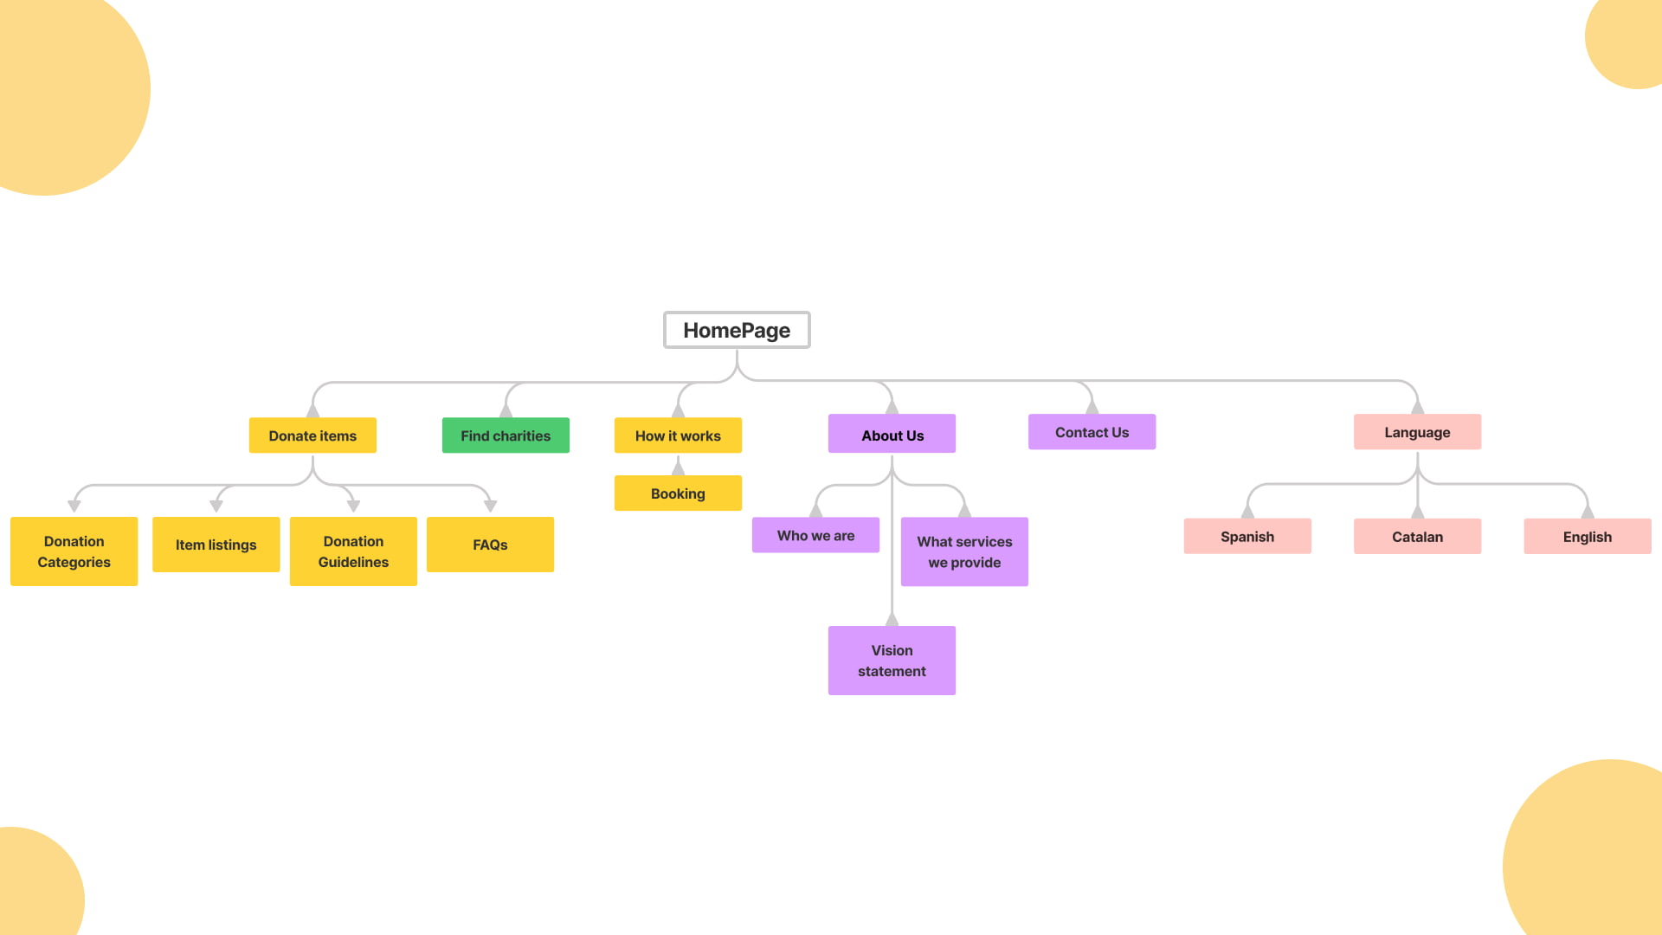Select the Vision statement node

892,660
